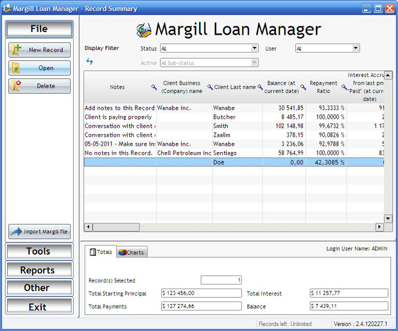Click search icon beside Balance column
Screen dimensions: 398x331
303,87
